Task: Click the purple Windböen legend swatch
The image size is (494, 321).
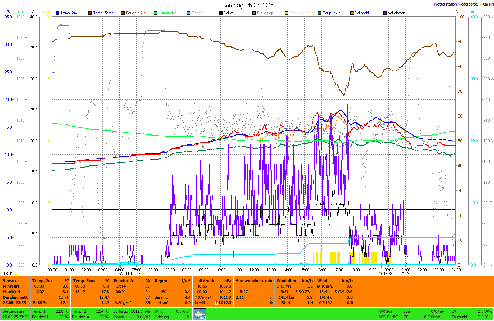Action: point(385,13)
